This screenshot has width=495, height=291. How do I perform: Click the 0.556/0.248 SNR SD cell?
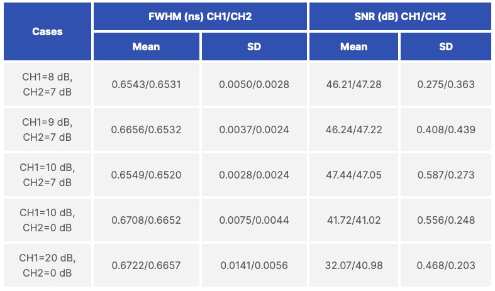click(x=445, y=220)
